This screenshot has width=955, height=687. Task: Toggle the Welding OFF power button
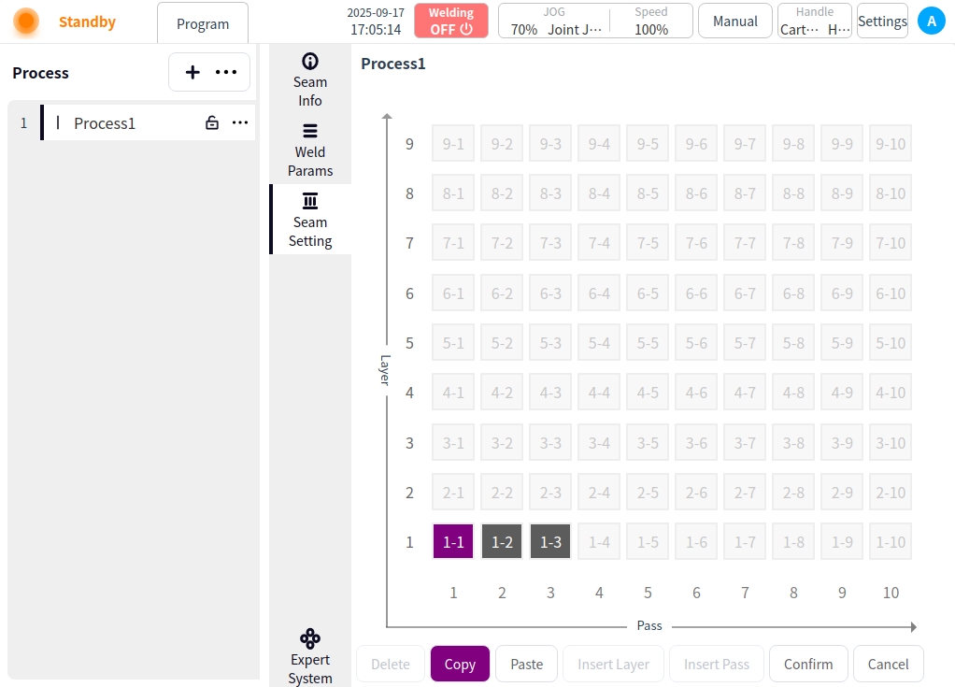pyautogui.click(x=451, y=21)
